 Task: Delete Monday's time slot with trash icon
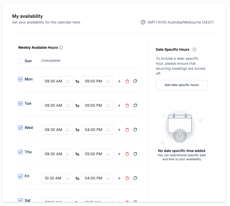(127, 81)
